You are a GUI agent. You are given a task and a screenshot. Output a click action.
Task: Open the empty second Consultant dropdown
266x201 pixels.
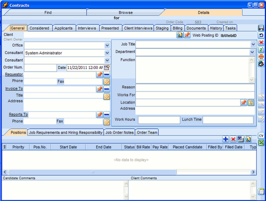(x=107, y=60)
